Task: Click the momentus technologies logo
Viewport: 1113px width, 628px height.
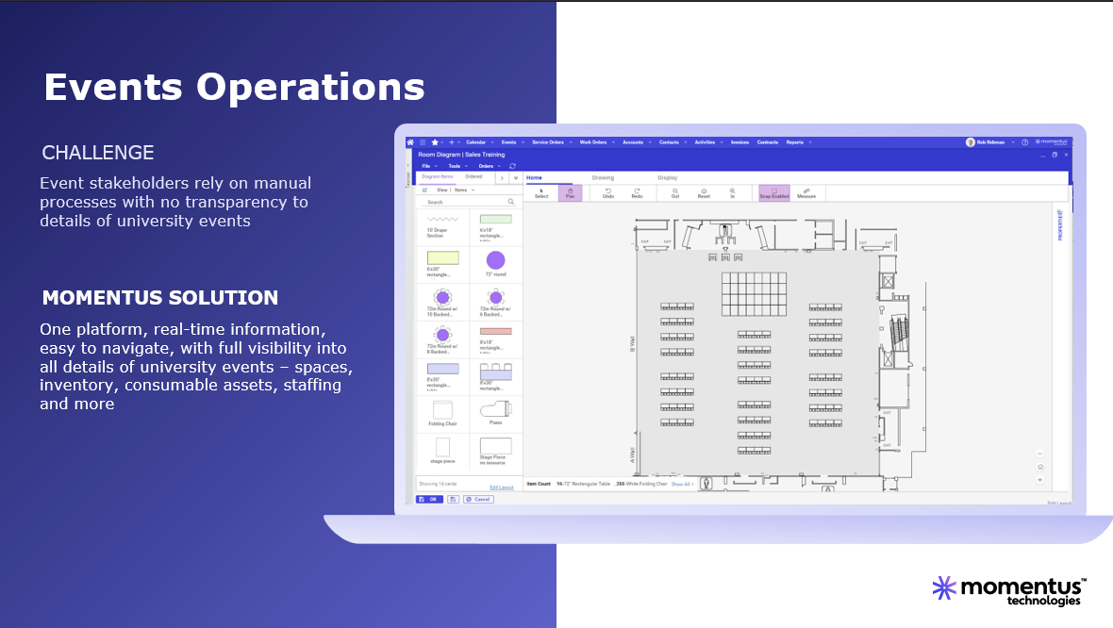Action: pyautogui.click(x=1008, y=590)
